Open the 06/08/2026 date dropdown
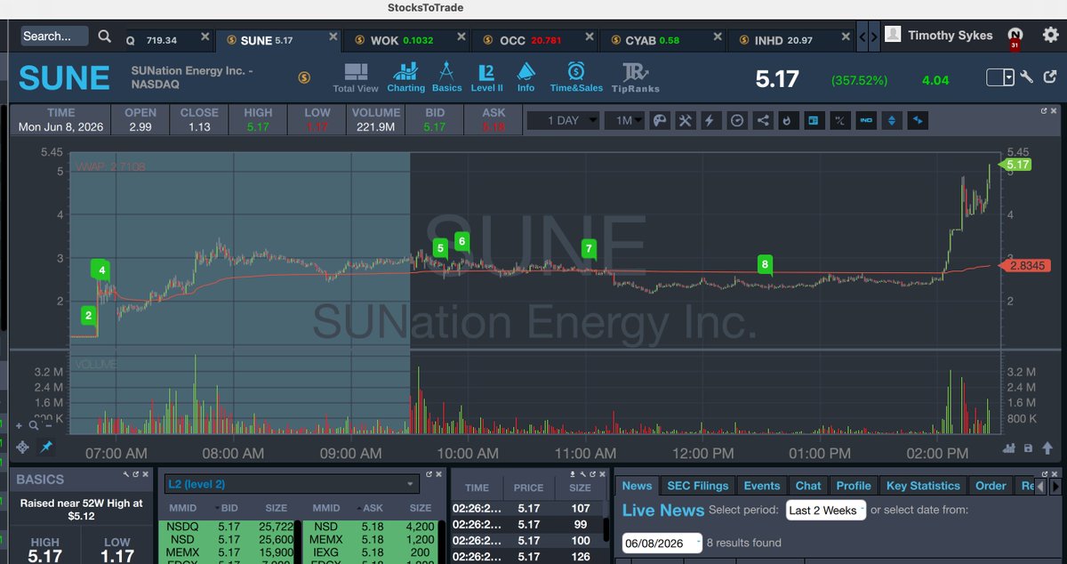This screenshot has width=1067, height=564. pyautogui.click(x=662, y=542)
